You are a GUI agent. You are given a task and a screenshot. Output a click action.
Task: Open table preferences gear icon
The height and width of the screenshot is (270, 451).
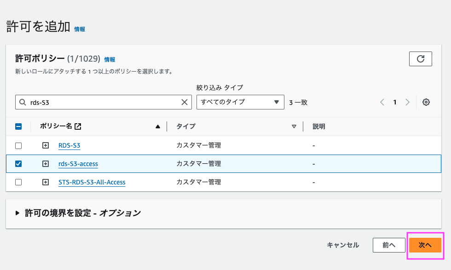[426, 102]
